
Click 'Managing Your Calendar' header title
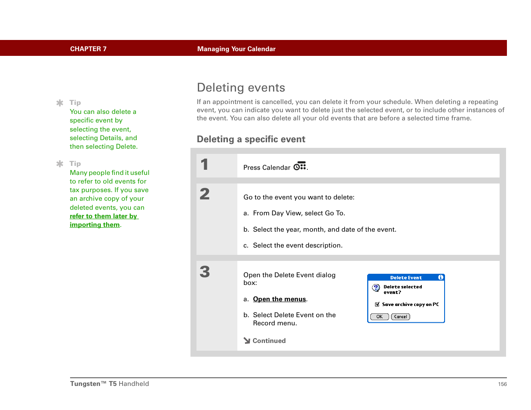pyautogui.click(x=236, y=49)
